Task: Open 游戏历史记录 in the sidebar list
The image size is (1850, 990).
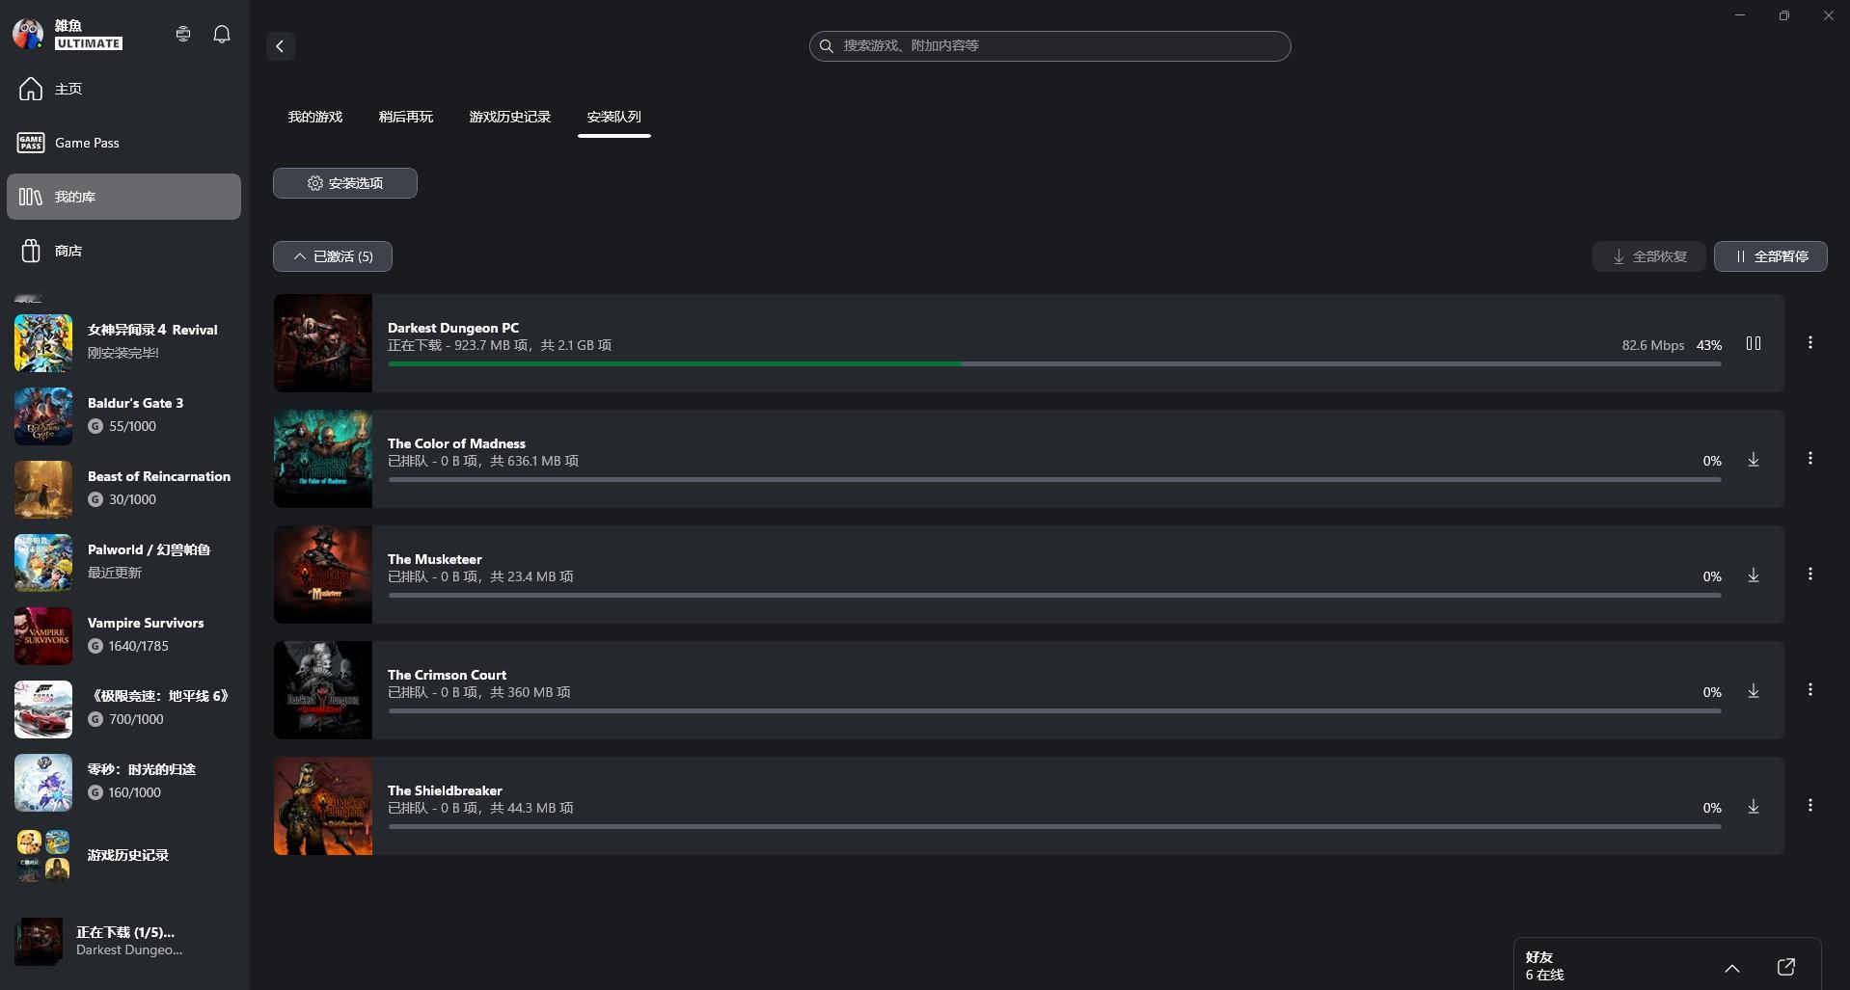Action: tap(123, 855)
